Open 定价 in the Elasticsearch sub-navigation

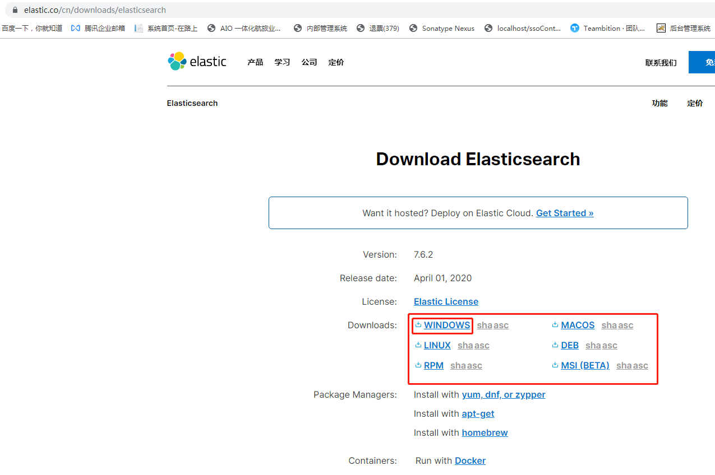pos(695,103)
